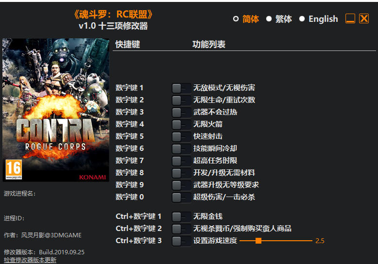Viewport: 378px width, 264px height.
Task: Click the 功能列表 column header
Action: [209, 44]
